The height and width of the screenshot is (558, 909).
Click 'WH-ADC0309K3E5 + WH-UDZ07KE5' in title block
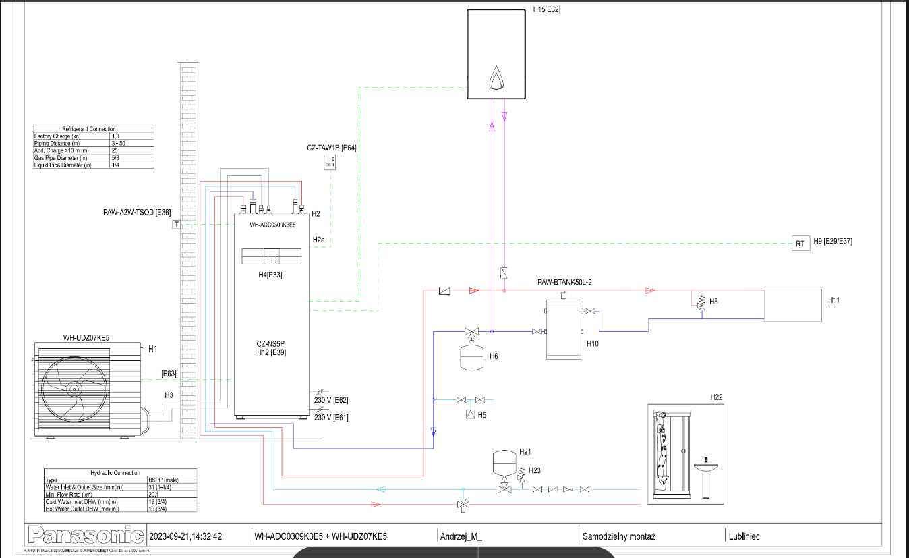(x=320, y=537)
